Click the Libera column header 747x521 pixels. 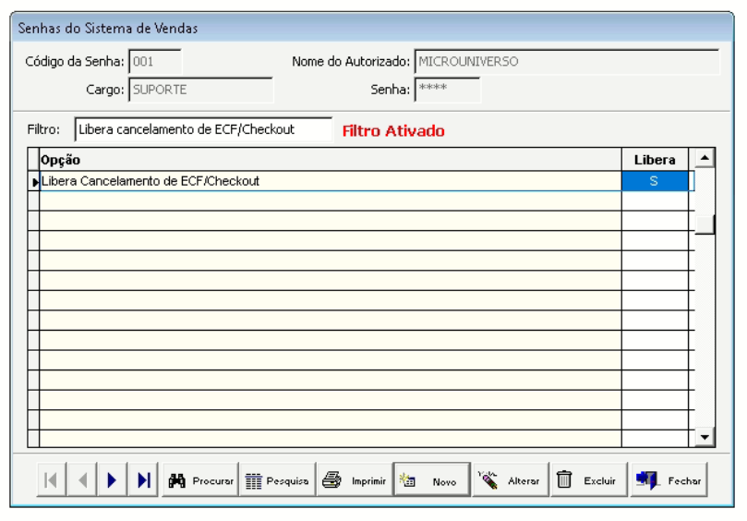[x=655, y=160]
